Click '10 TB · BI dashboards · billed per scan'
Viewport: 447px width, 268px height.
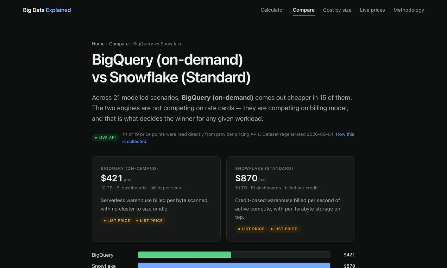click(x=141, y=188)
